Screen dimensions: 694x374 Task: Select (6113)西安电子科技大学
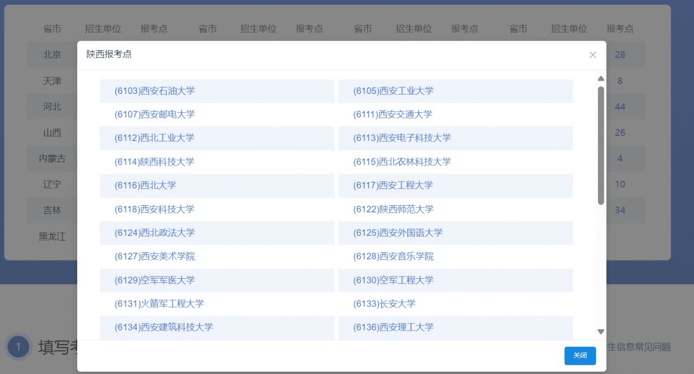click(x=402, y=138)
